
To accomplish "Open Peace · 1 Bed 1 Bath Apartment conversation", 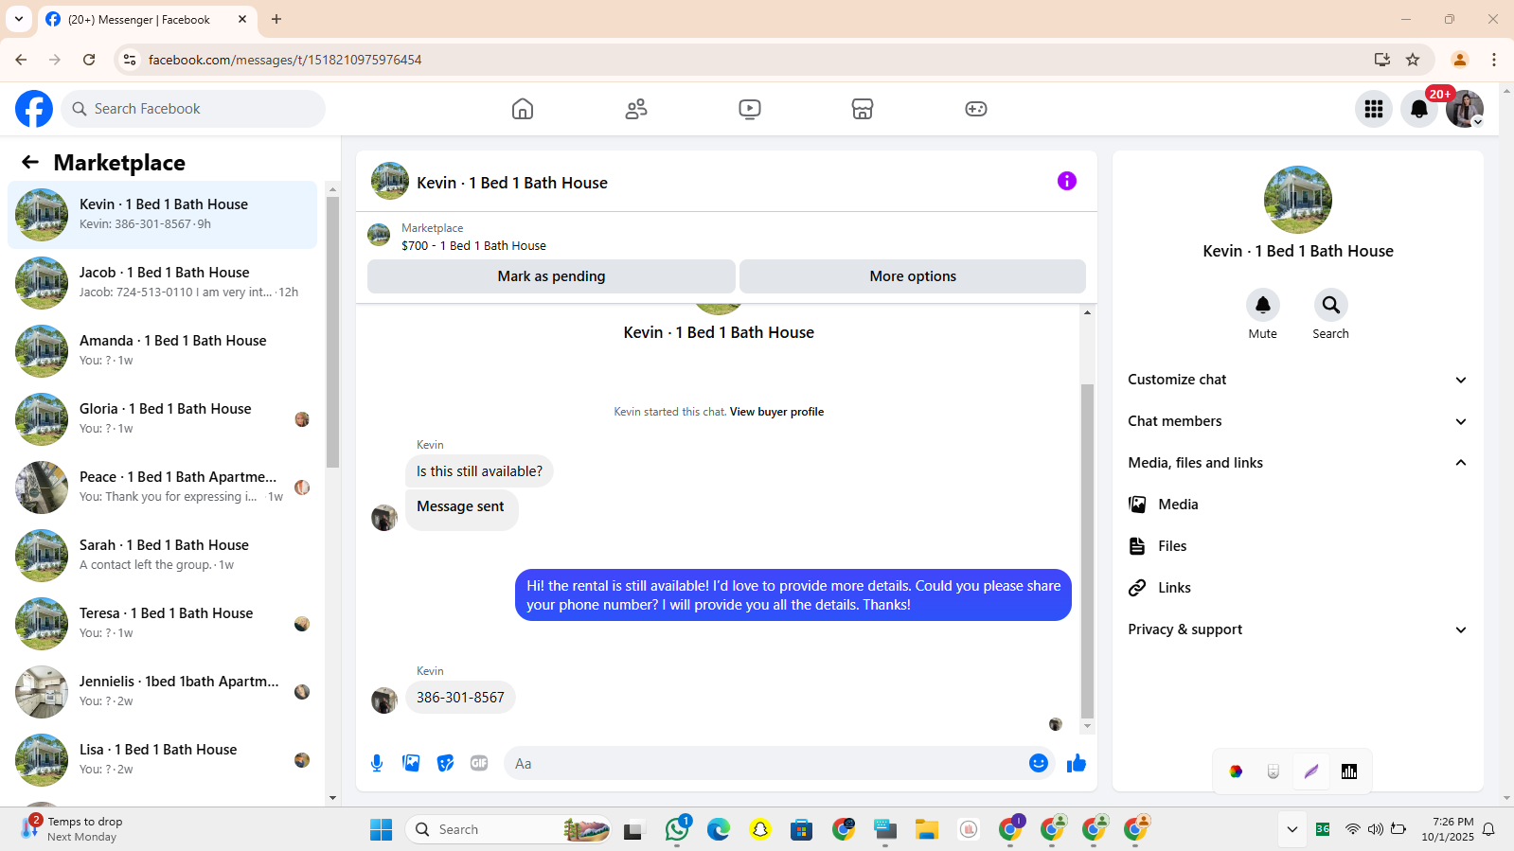I will (x=163, y=488).
